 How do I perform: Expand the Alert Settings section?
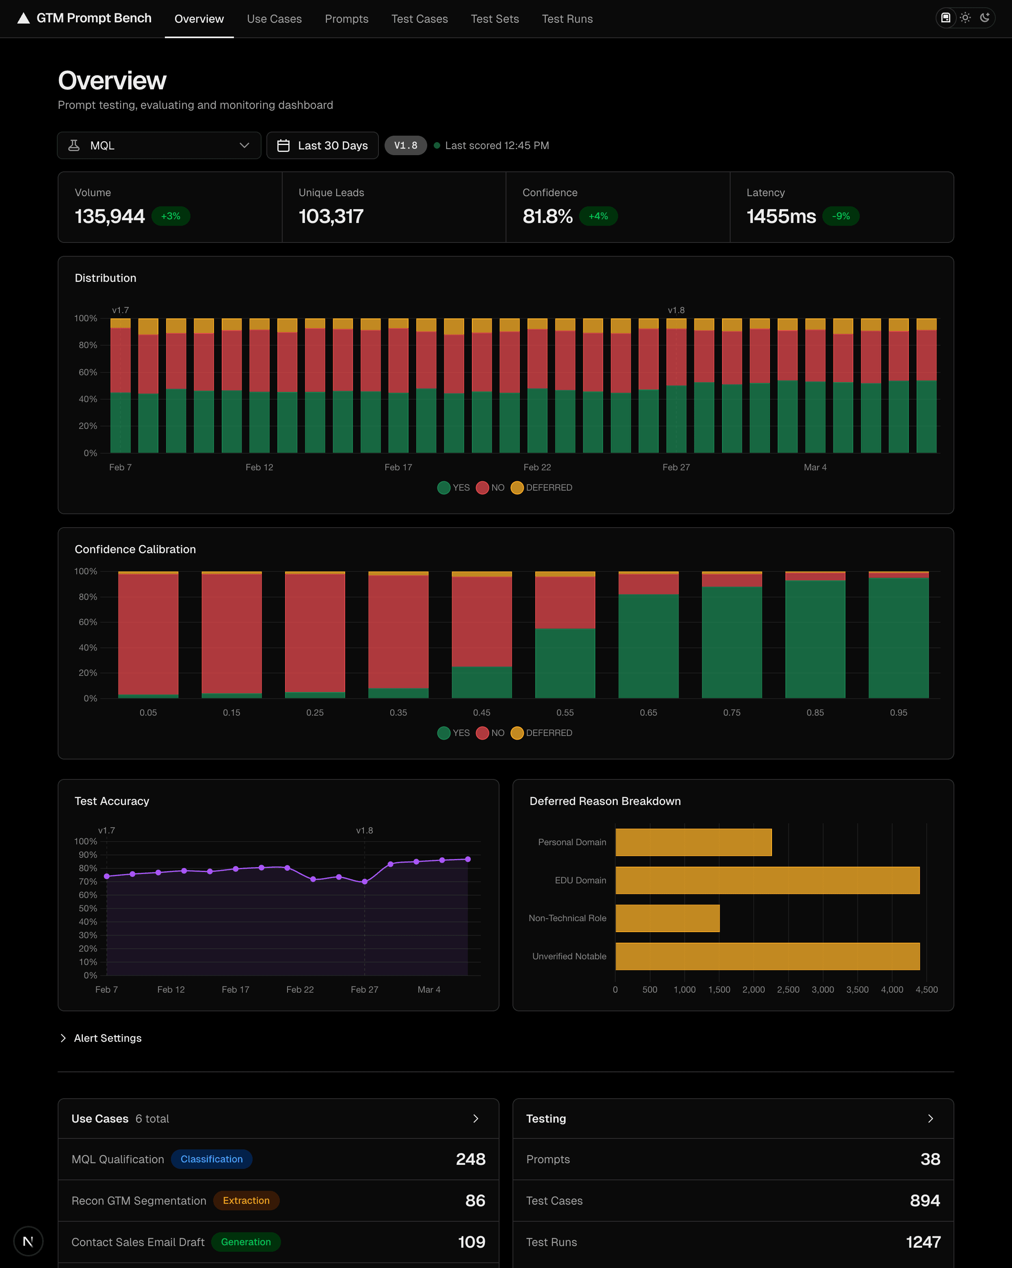click(101, 1038)
